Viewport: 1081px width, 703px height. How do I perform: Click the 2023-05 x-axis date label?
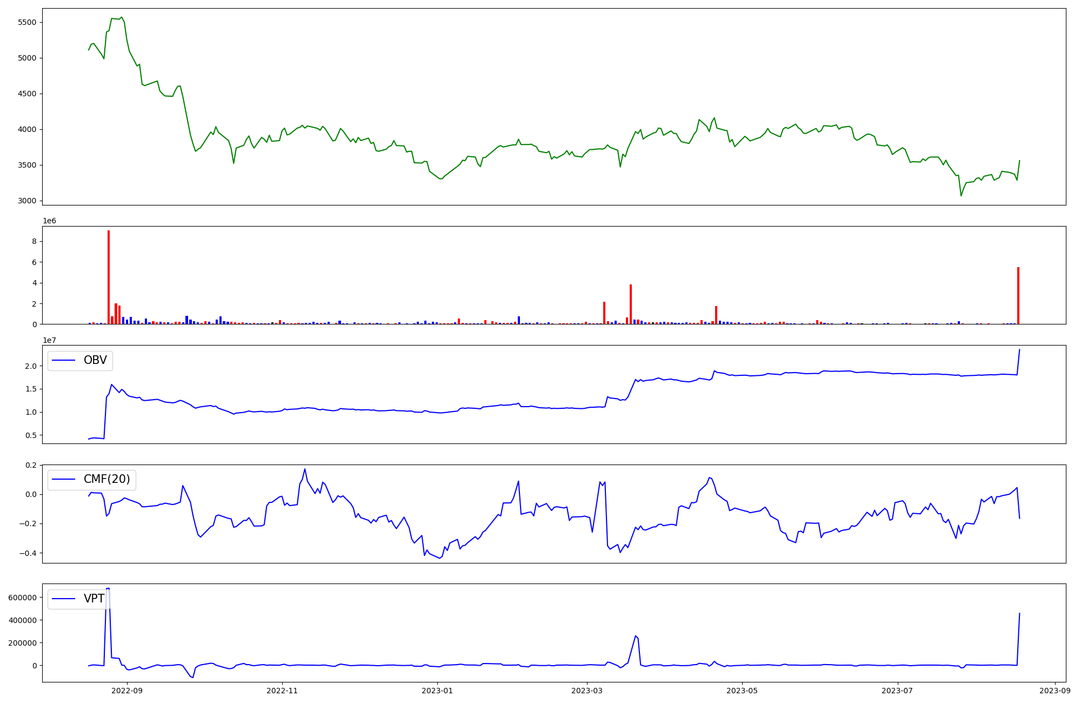(x=742, y=691)
